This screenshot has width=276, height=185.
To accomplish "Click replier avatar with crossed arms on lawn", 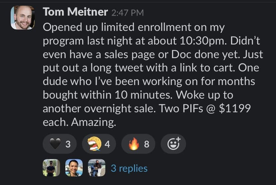I will [51, 168].
